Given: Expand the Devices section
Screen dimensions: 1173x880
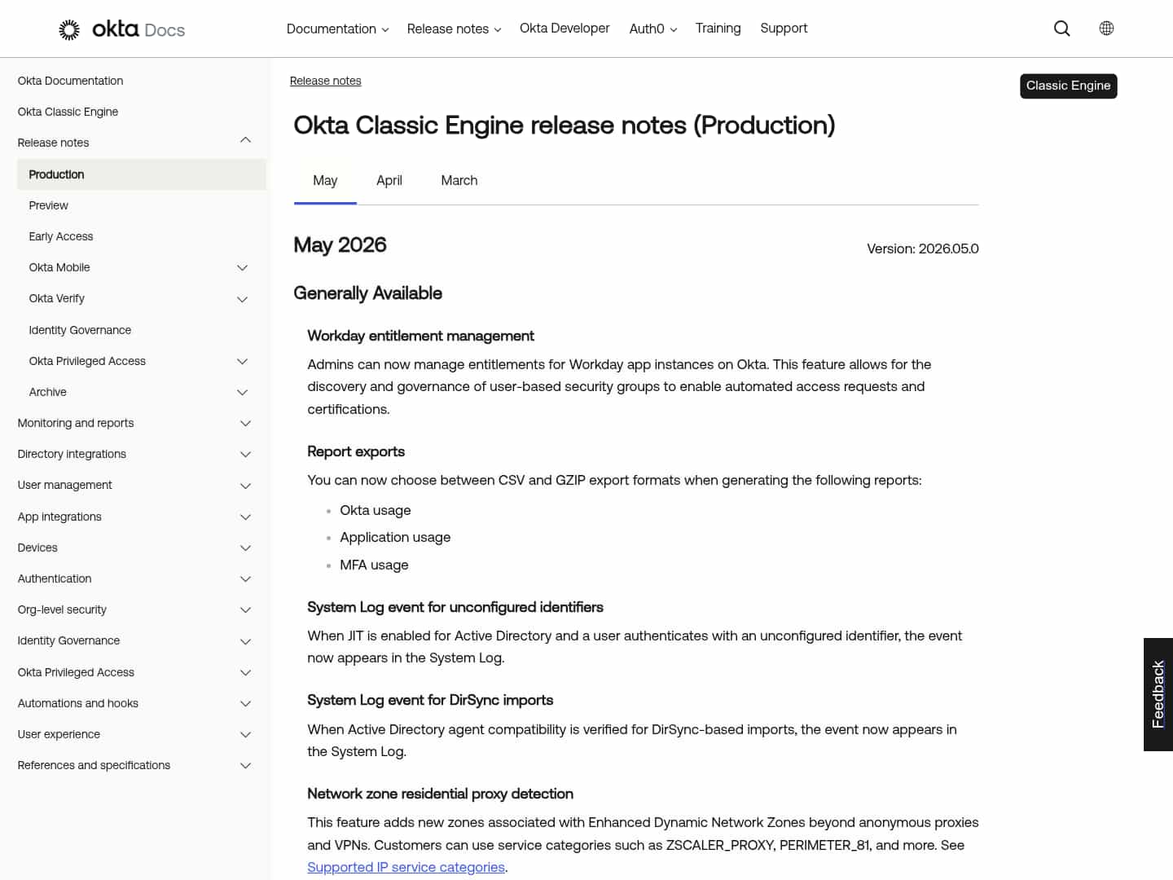Looking at the screenshot, I should 245,548.
